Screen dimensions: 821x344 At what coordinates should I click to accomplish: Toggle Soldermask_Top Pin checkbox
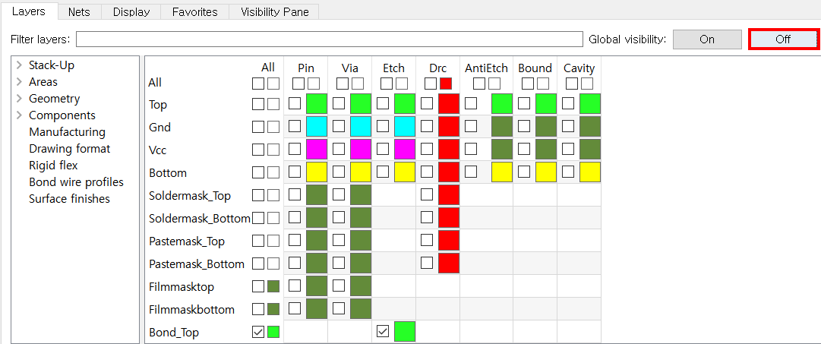point(295,194)
